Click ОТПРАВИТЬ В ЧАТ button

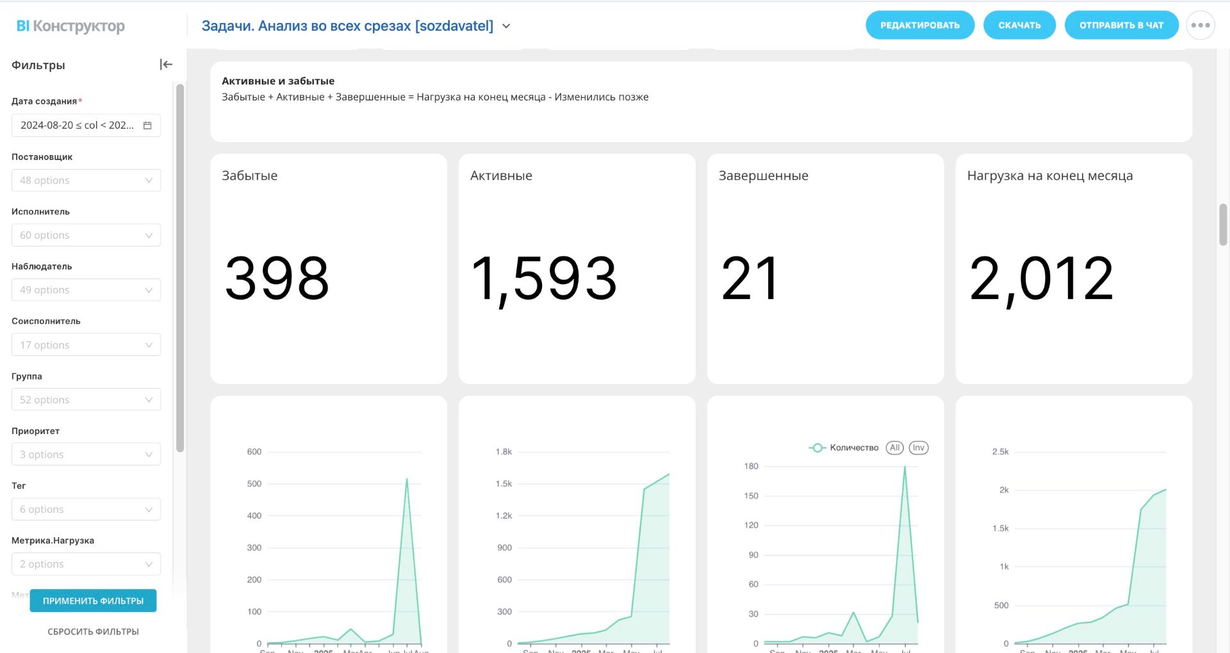tap(1121, 26)
